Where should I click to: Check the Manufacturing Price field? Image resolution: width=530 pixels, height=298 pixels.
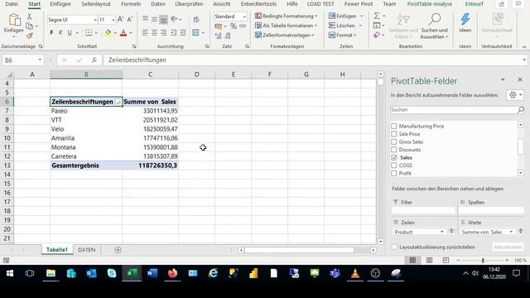(394, 126)
